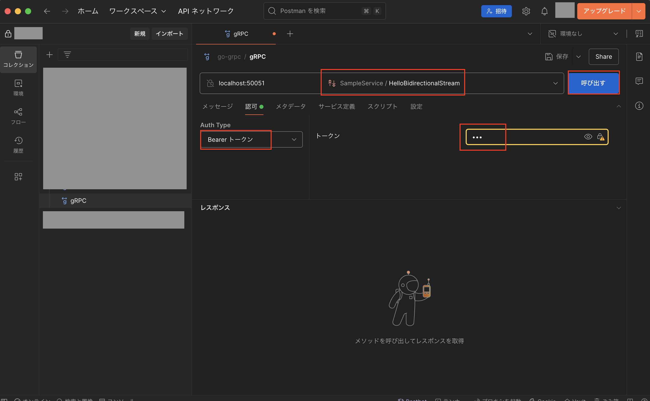Open the 環境なし environment dropdown

[583, 34]
